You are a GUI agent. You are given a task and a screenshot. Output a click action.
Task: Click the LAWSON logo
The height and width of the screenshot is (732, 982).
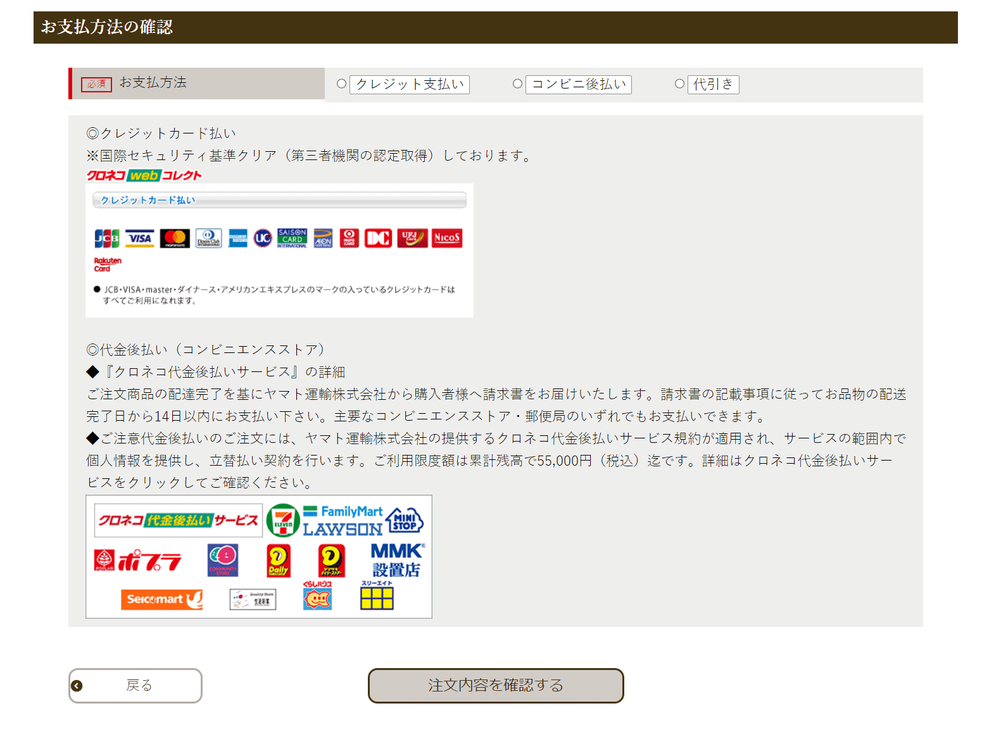pyautogui.click(x=343, y=530)
